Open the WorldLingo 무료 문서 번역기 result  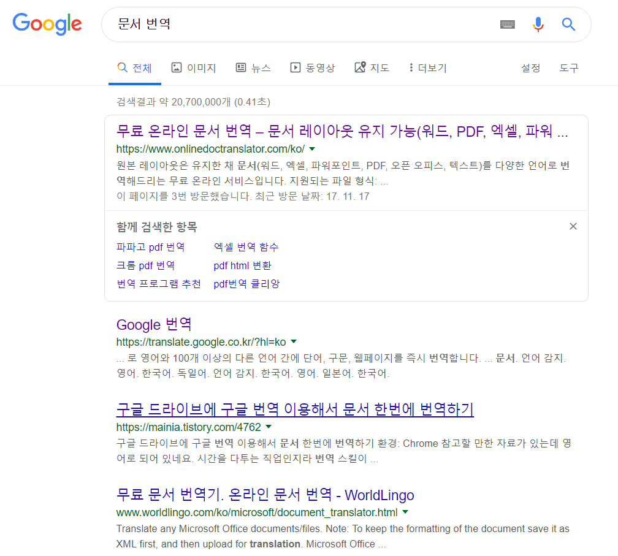[265, 495]
